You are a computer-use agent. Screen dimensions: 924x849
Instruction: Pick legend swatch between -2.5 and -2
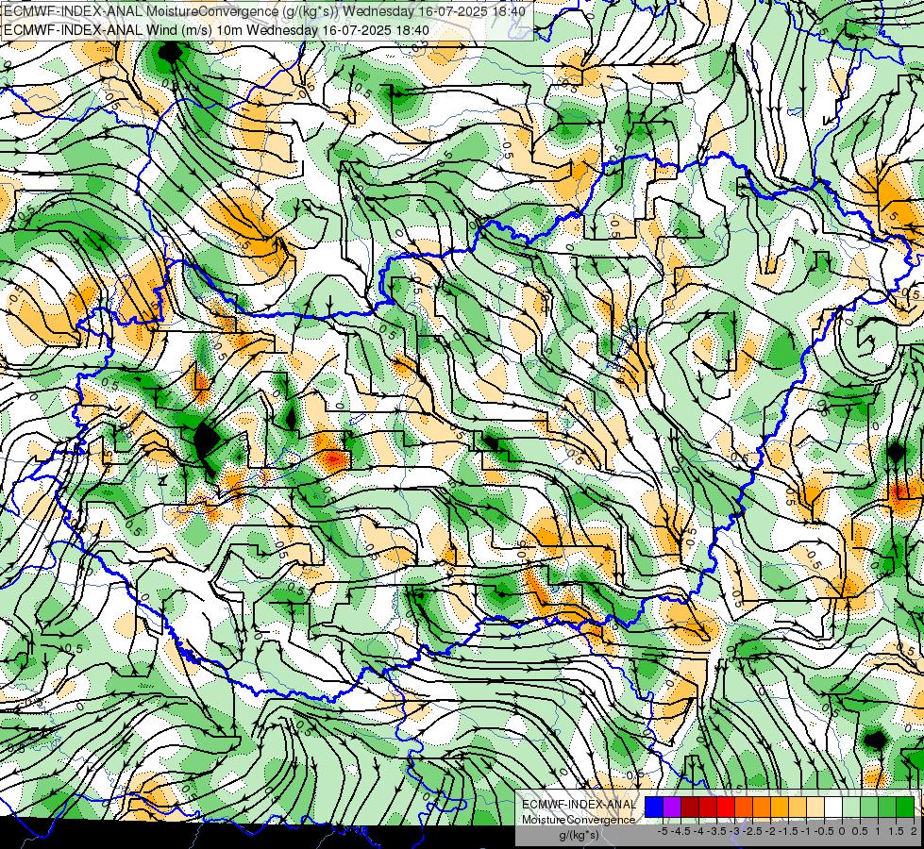click(x=762, y=807)
